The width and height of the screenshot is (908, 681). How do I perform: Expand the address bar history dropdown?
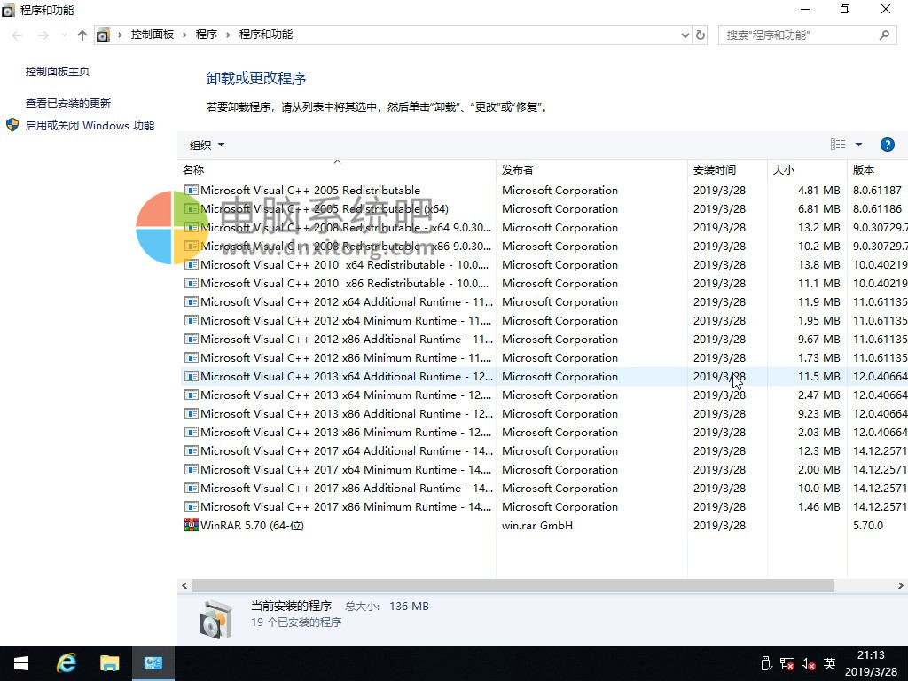coord(685,35)
